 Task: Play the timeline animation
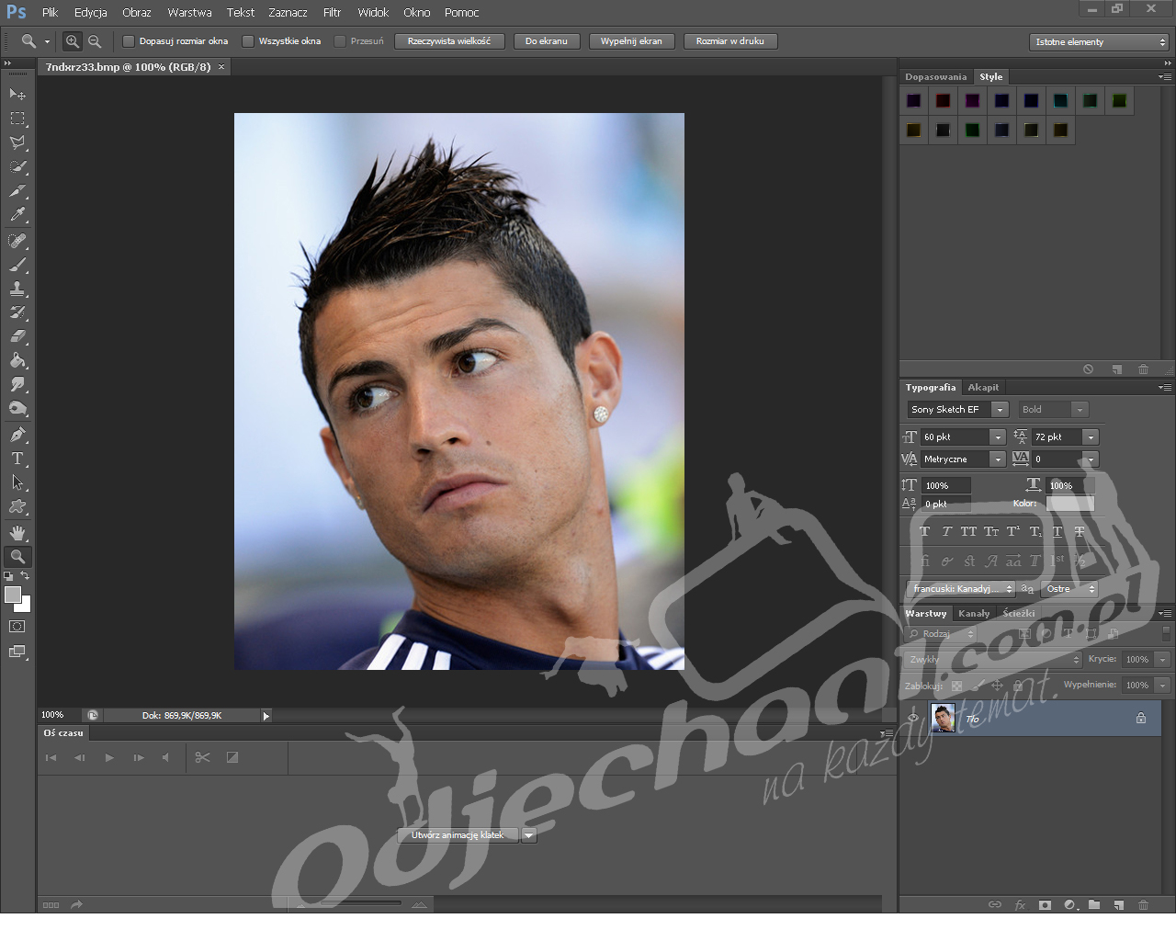(x=109, y=758)
